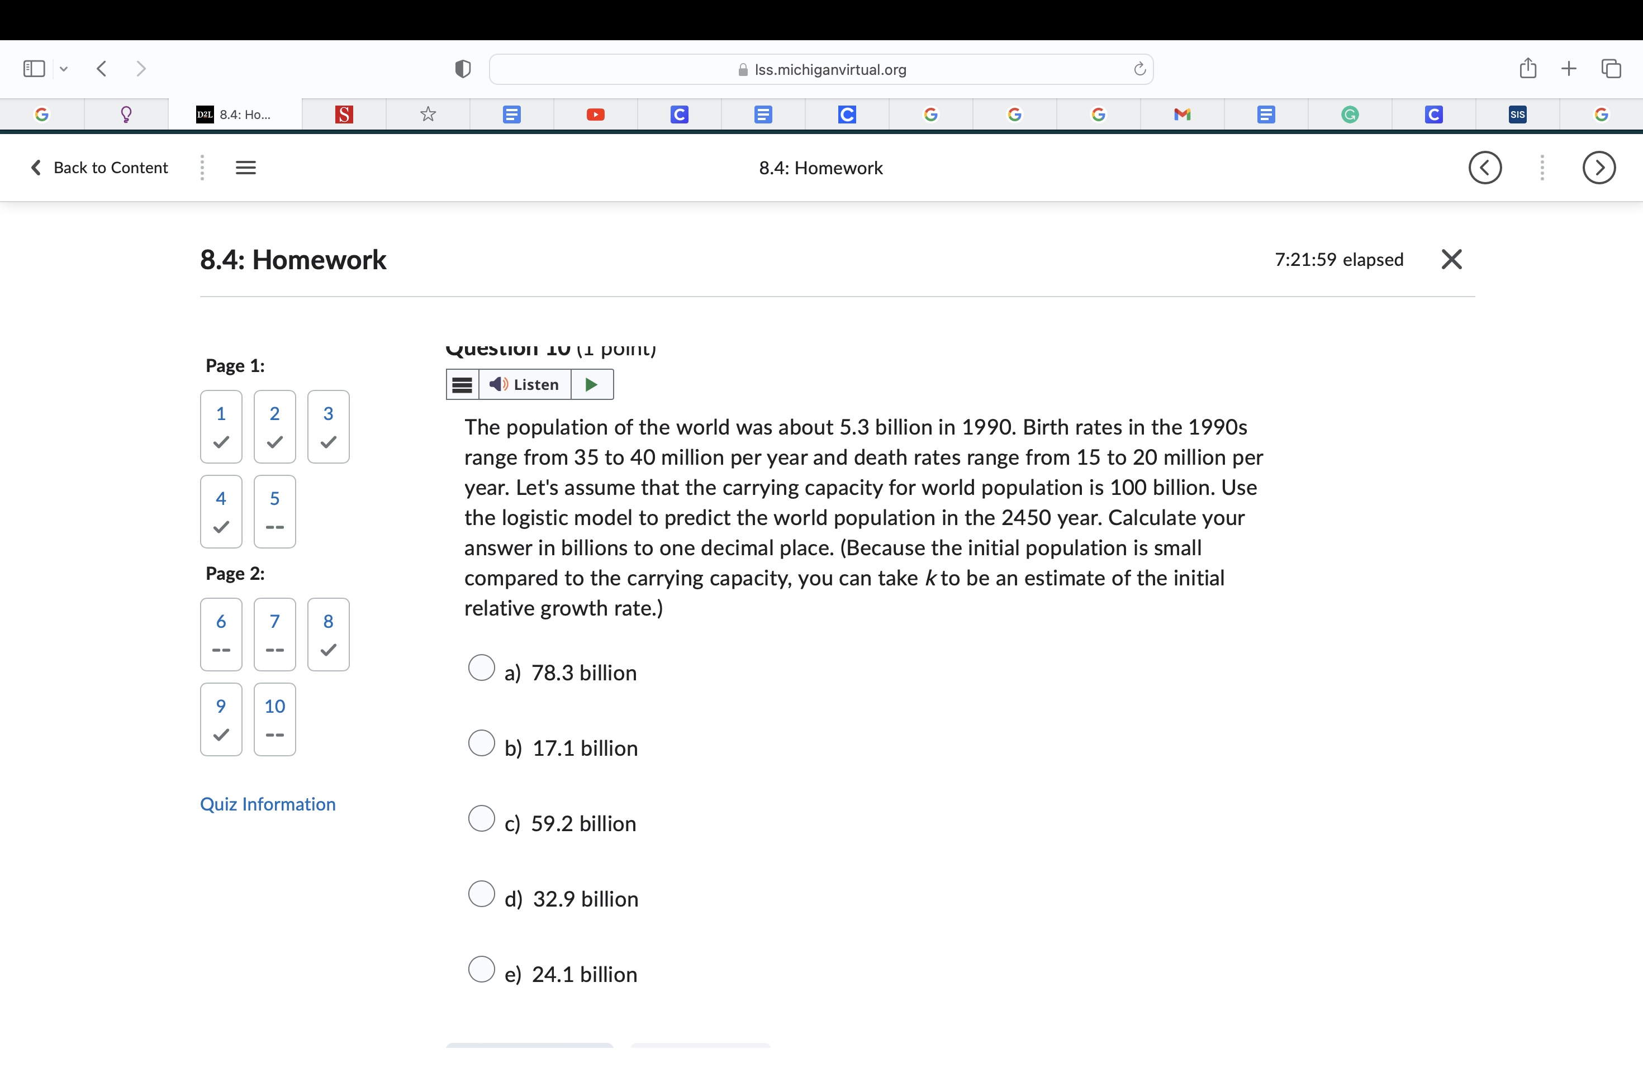This screenshot has height=1068, width=1643.
Task: Jump to question 5 in the page navigator
Action: (x=274, y=511)
